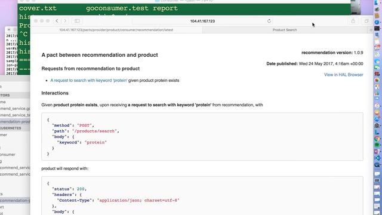Open Safari compass icon in the dock
The width and height of the screenshot is (382, 215).
pos(377,22)
